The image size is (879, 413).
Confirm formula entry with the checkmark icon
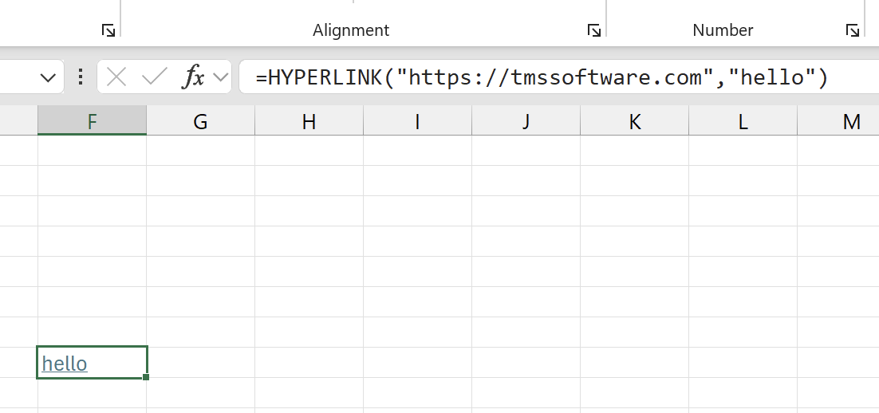pyautogui.click(x=155, y=77)
